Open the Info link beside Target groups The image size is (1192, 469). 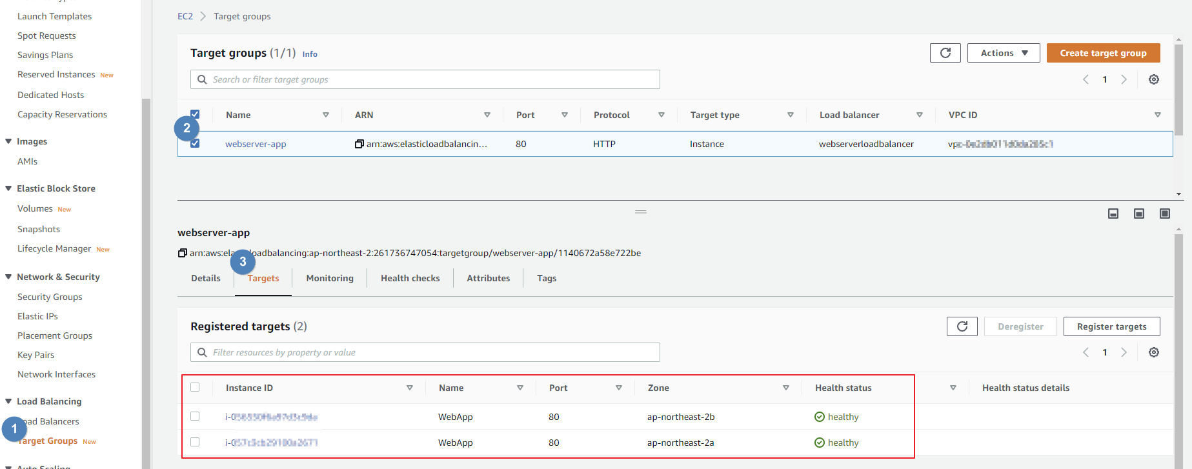pos(310,54)
